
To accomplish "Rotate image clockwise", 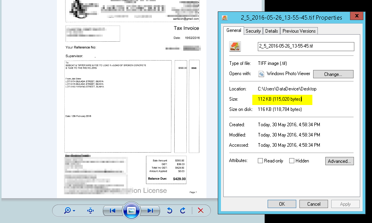I will 183,210.
